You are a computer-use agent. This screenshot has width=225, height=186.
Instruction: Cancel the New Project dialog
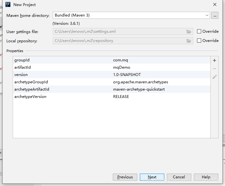click(x=179, y=177)
